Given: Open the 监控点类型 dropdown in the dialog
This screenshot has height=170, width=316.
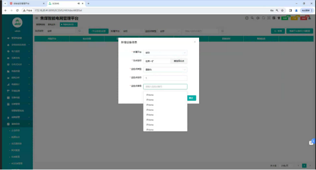Looking at the screenshot, I should point(165,69).
